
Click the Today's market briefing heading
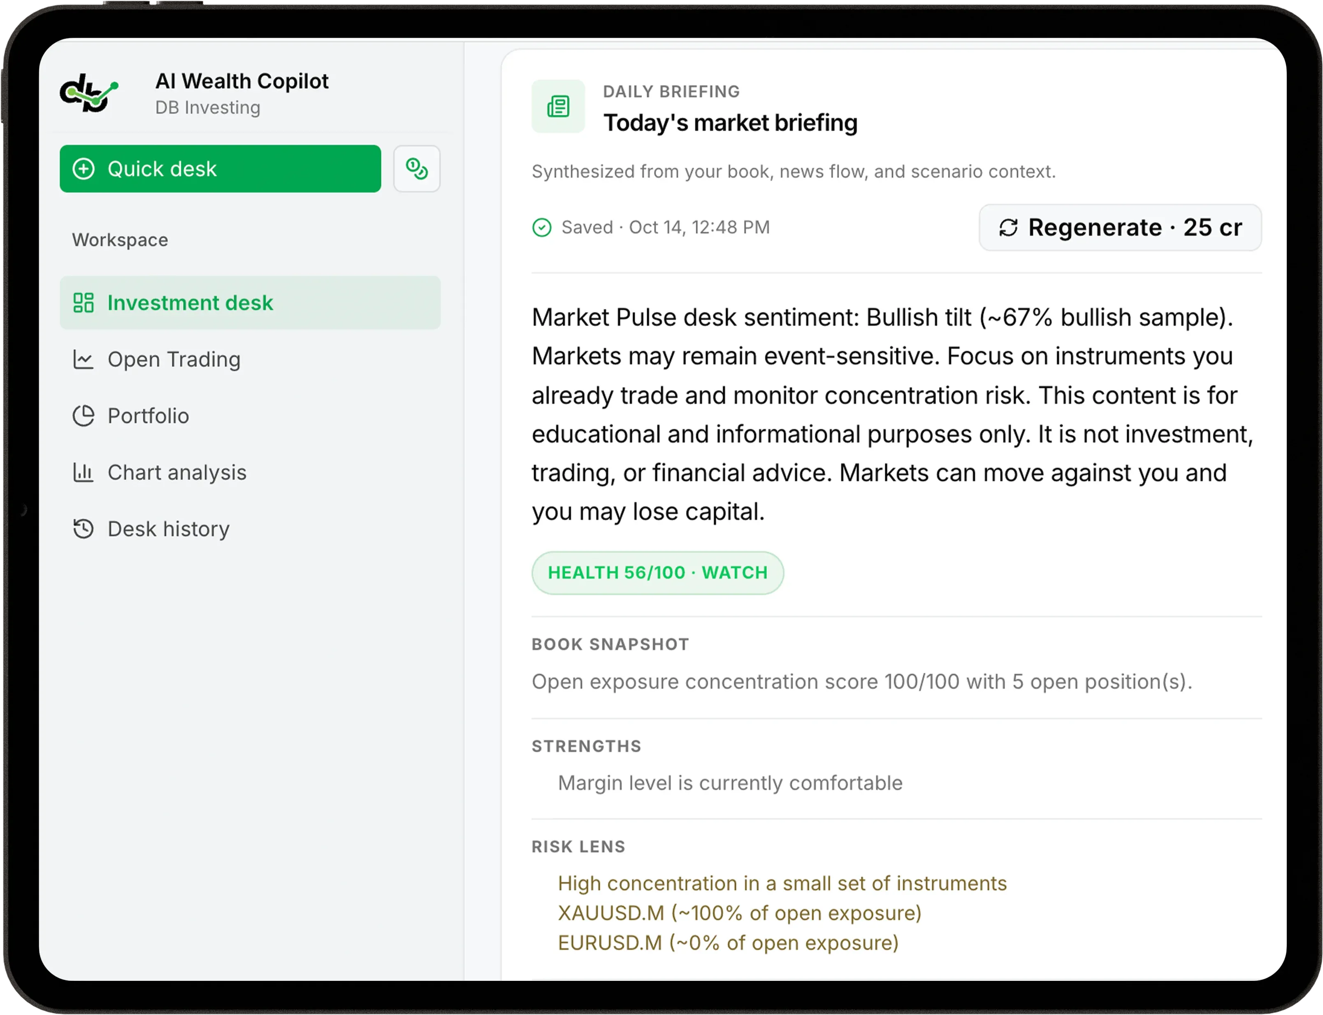(730, 123)
